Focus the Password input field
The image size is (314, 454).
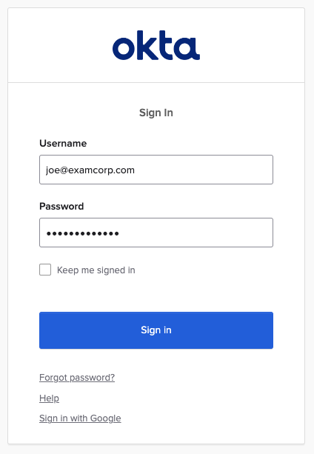pos(156,233)
